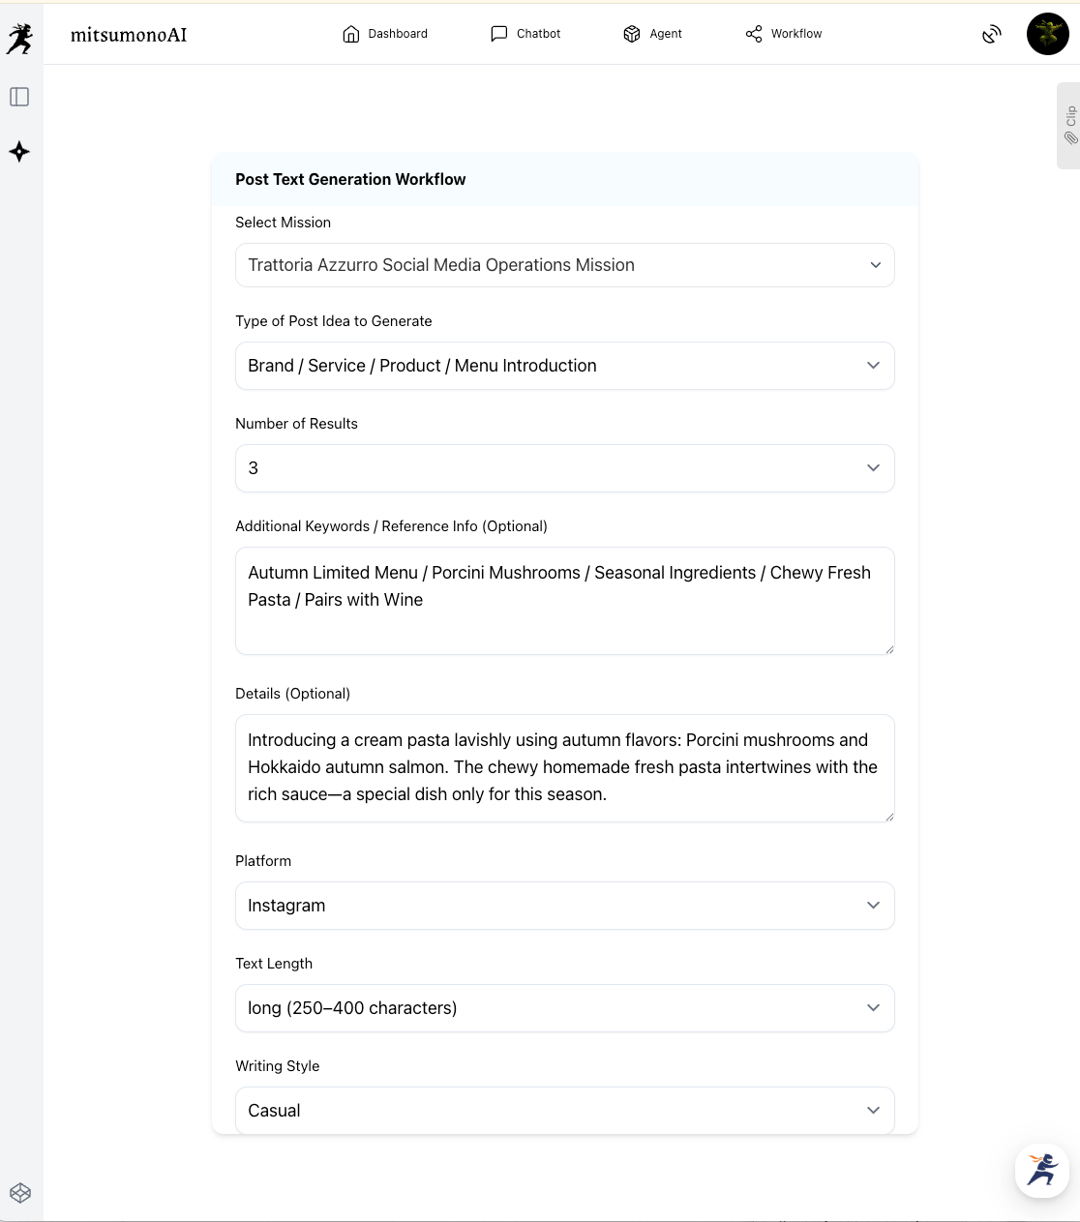Click the satellite broadcast icon in header
The height and width of the screenshot is (1222, 1080).
point(992,35)
